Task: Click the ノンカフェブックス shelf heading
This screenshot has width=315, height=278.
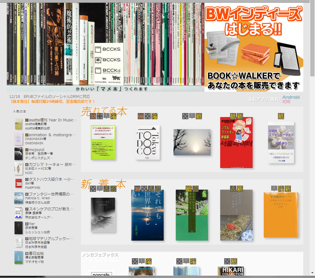Action: 100,255
